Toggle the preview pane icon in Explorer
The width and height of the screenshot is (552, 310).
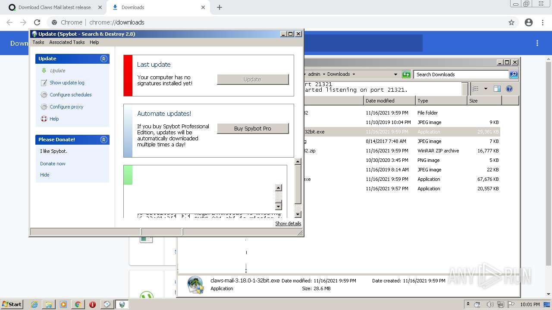click(x=497, y=89)
